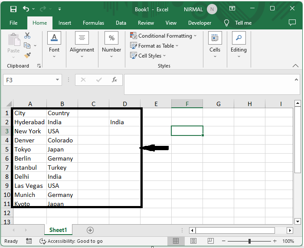This screenshot has width=304, height=248.
Task: Select column F header
Action: click(187, 104)
